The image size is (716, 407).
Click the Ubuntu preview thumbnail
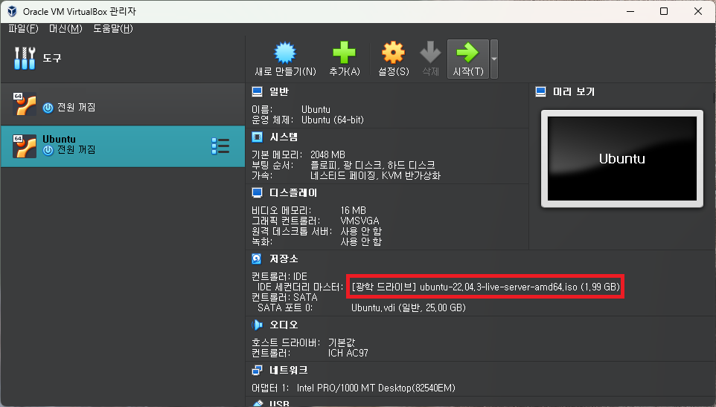622,159
